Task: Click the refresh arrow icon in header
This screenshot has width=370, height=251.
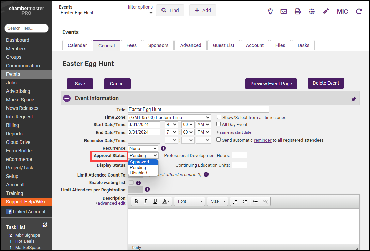Action: 359,11
